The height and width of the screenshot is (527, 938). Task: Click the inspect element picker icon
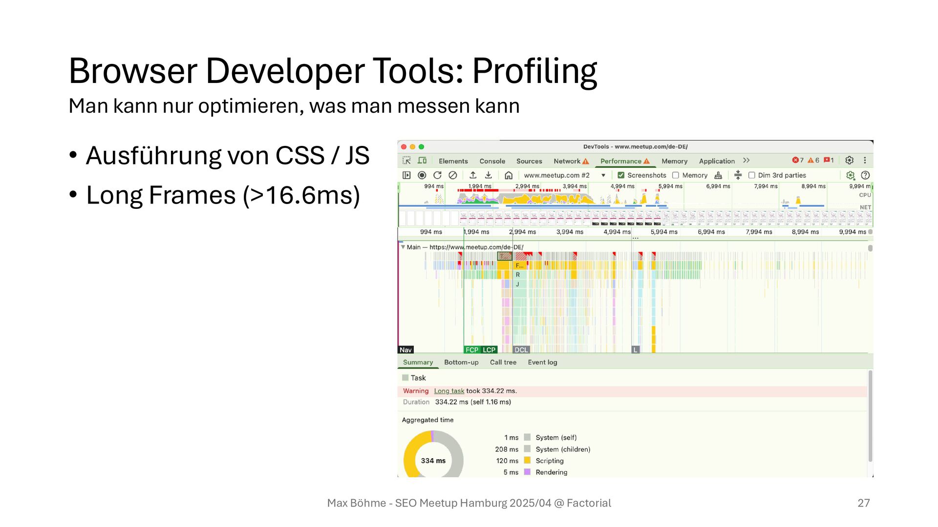(406, 161)
